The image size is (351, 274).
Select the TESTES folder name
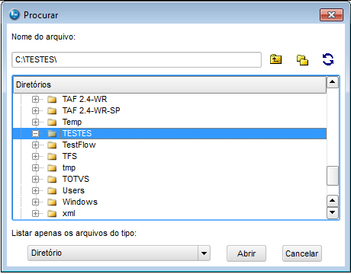(x=77, y=133)
